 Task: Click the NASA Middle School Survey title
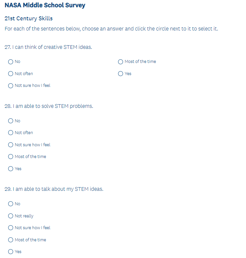pos(45,5)
